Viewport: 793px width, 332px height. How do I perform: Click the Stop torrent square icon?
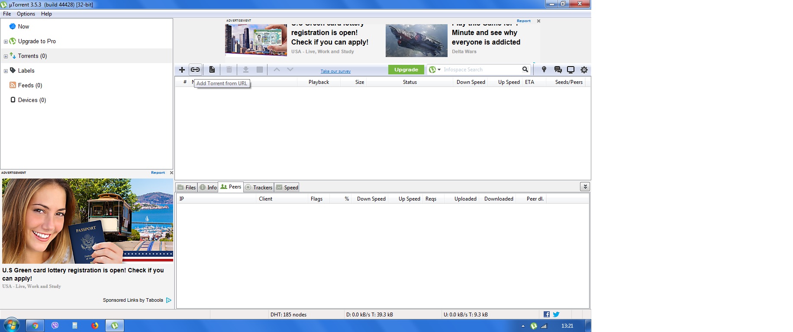[x=260, y=70]
